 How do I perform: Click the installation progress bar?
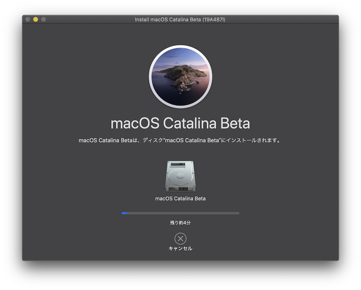click(180, 213)
